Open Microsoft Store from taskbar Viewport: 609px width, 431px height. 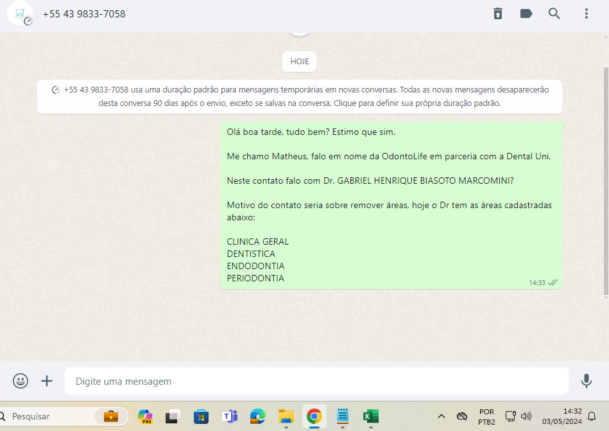(202, 416)
